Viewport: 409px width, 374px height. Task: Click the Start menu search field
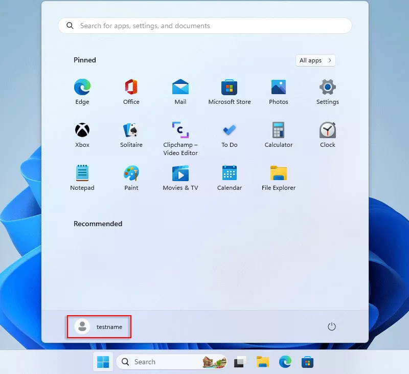click(204, 26)
